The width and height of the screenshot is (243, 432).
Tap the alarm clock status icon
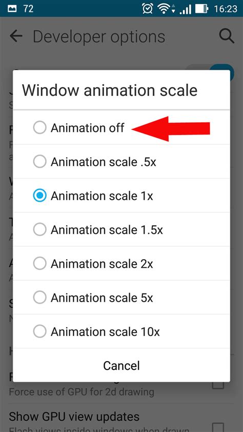(x=147, y=9)
